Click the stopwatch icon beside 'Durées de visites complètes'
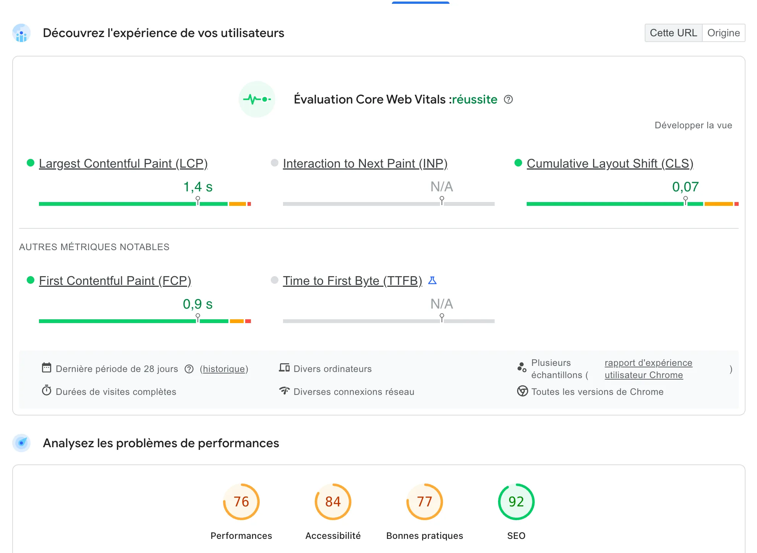The height and width of the screenshot is (553, 757). pos(47,391)
